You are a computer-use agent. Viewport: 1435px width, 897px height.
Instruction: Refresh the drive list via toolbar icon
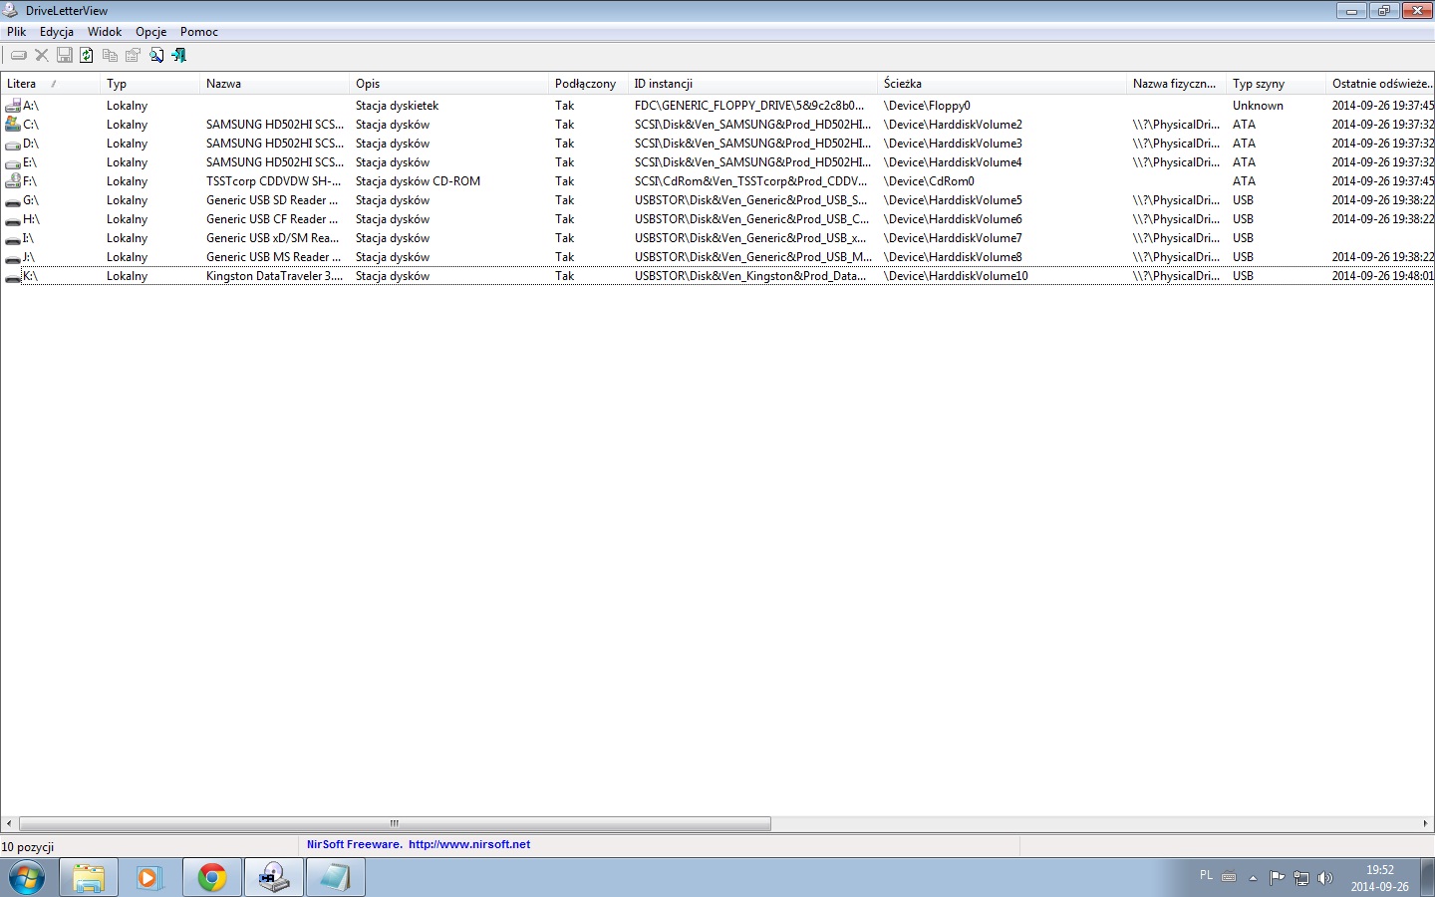(x=87, y=56)
